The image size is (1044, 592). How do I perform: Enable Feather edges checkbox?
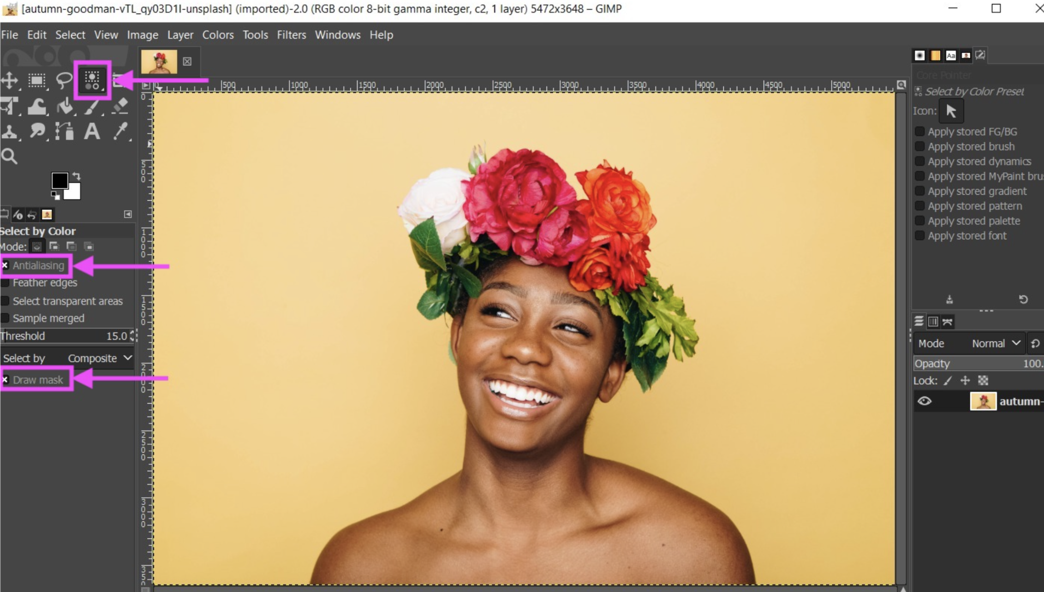[6, 282]
